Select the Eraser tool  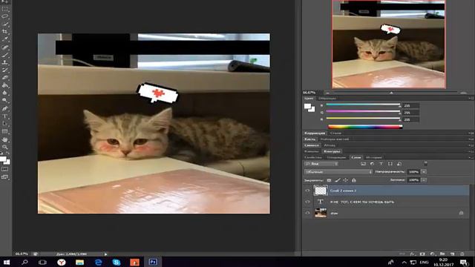point(5,77)
